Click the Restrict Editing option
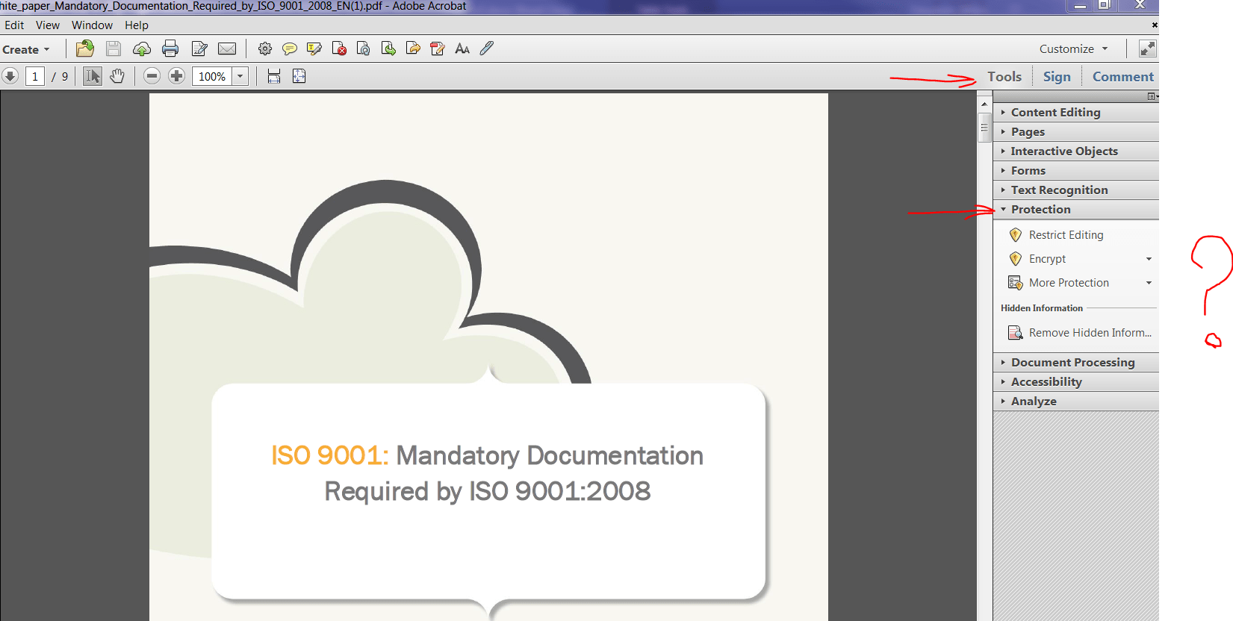This screenshot has width=1233, height=621. (1066, 235)
